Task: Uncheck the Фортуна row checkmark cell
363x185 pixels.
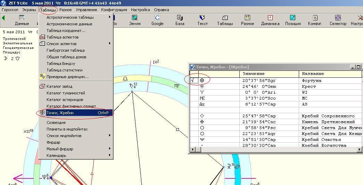Action: point(193,81)
